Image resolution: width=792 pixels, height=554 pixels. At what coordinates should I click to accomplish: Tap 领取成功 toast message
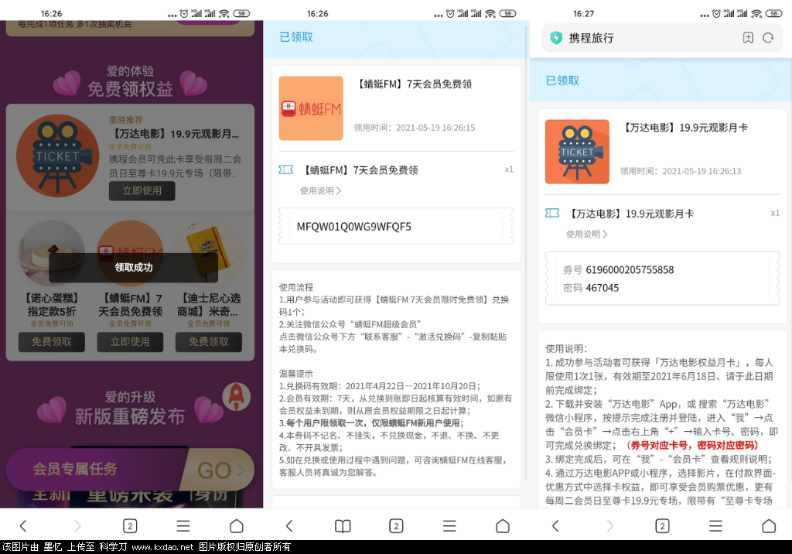(x=133, y=268)
